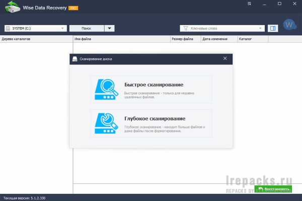Image resolution: width=302 pixels, height=201 pixels.
Task: Toggle the preview panel layout icon
Action: (x=273, y=28)
